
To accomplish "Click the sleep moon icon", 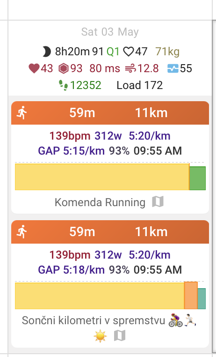I will (x=47, y=52).
